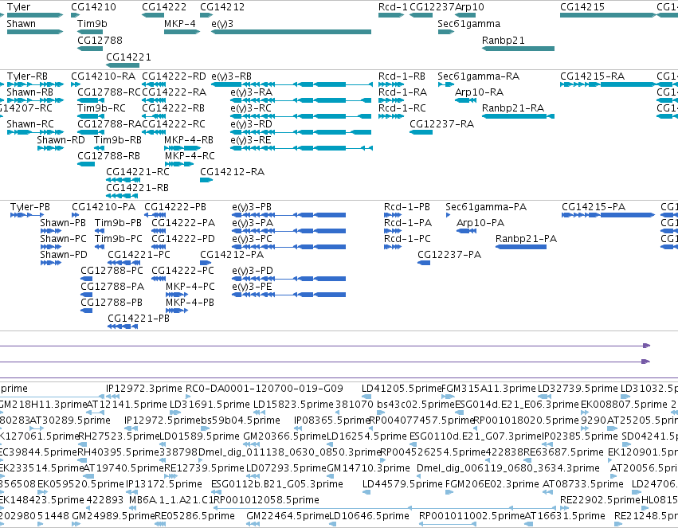Viewport: 678px width, 528px height.
Task: Click the CG12237 gene label
Action: click(x=432, y=7)
